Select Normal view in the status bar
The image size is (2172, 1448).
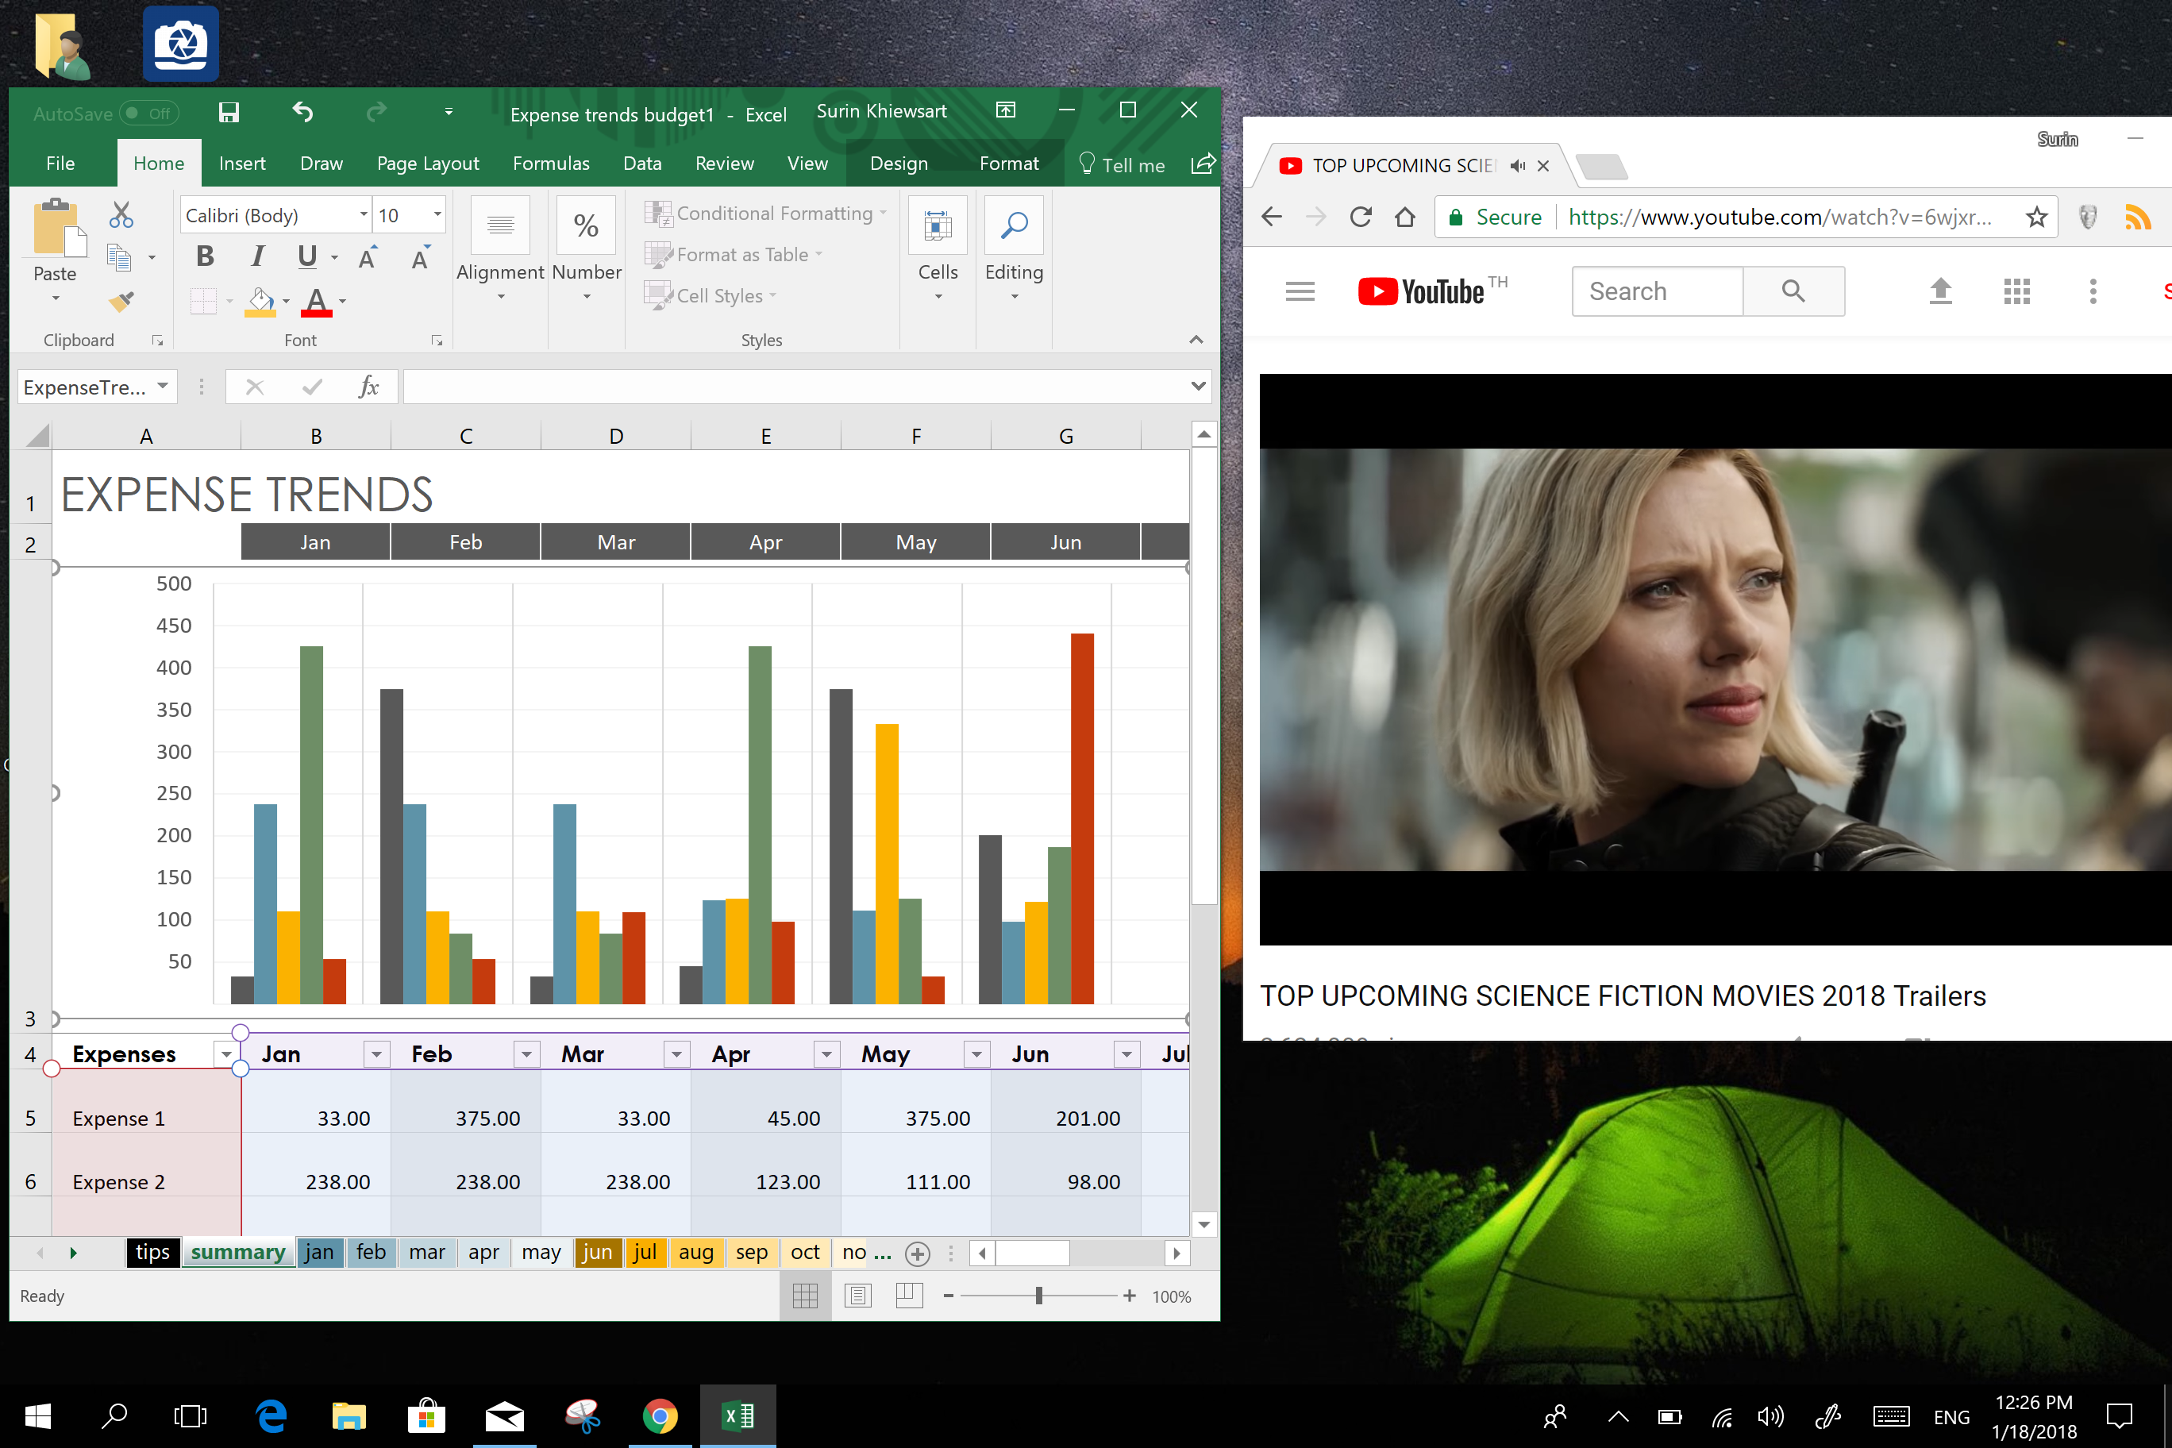(x=805, y=1296)
